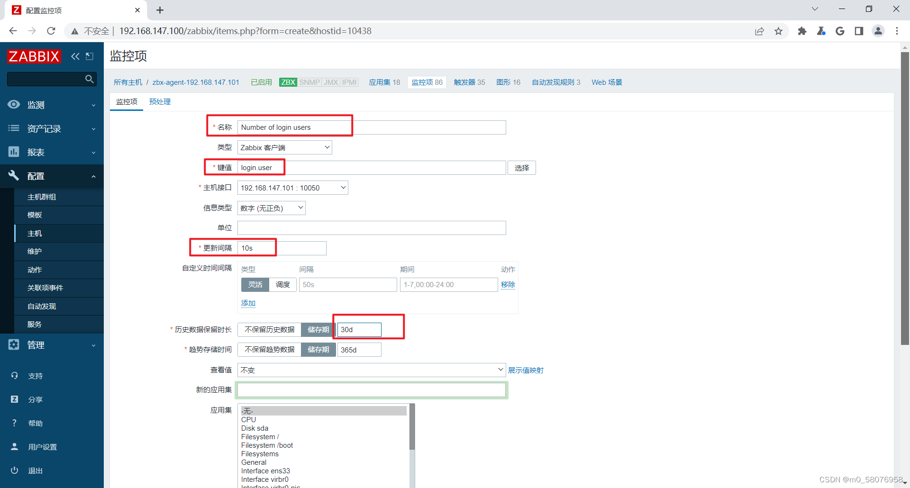The height and width of the screenshot is (488, 910).
Task: Click the 退出 power icon
Action: click(x=14, y=470)
